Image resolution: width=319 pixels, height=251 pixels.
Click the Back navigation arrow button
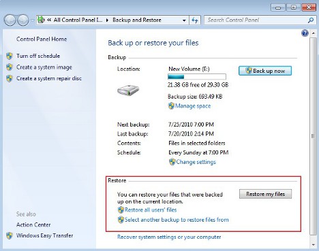click(x=10, y=20)
